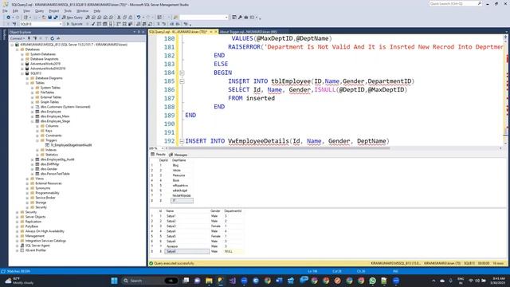Open the Query menu

[x=39, y=10]
